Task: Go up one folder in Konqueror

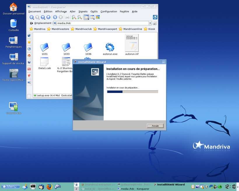Action: [43, 17]
